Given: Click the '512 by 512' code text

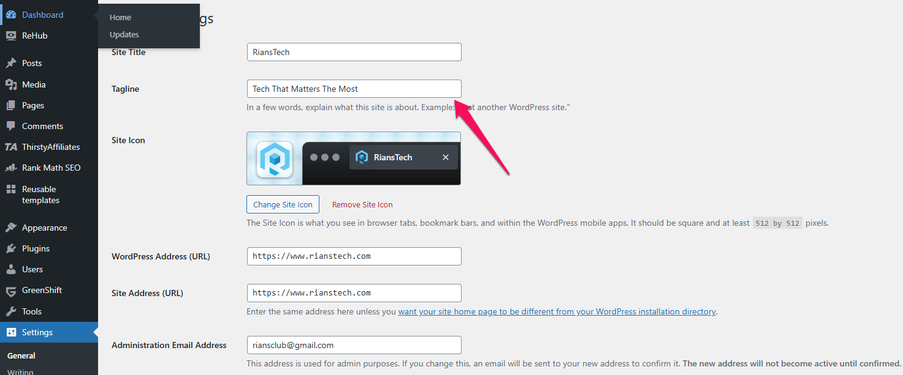Looking at the screenshot, I should coord(777,223).
